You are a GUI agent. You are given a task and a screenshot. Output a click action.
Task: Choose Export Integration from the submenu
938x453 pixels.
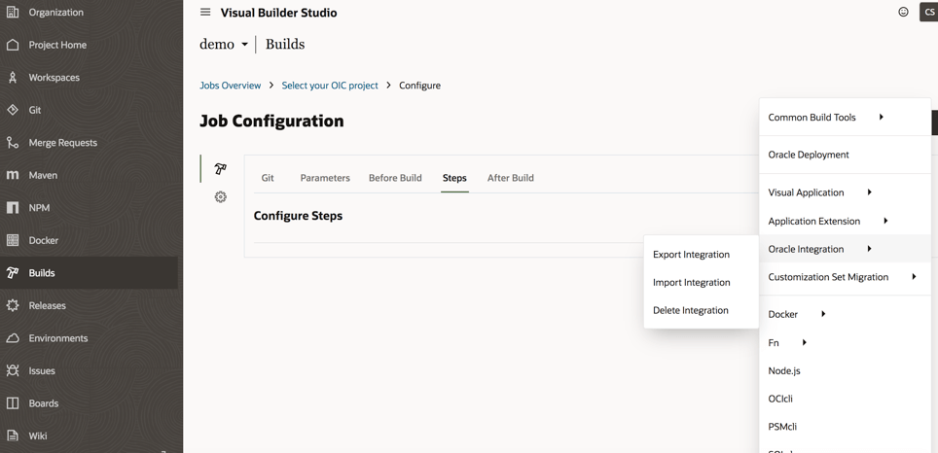pos(691,255)
